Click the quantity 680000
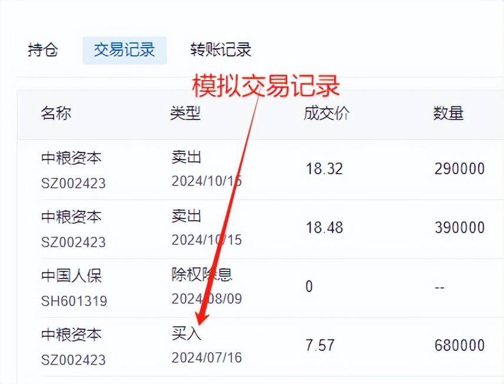Image resolution: width=504 pixels, height=384 pixels. pos(460,346)
